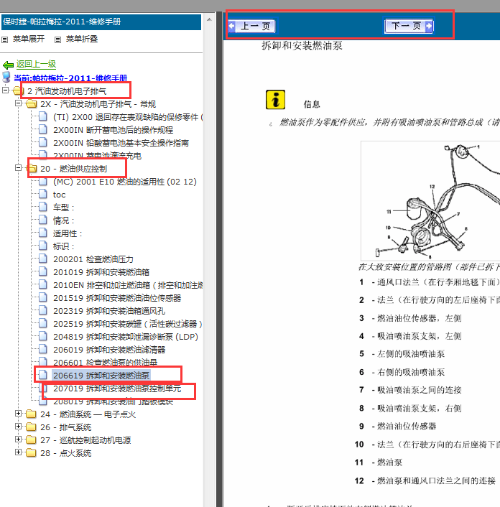Open the 适用性: document
500x507 pixels.
[x=68, y=233]
